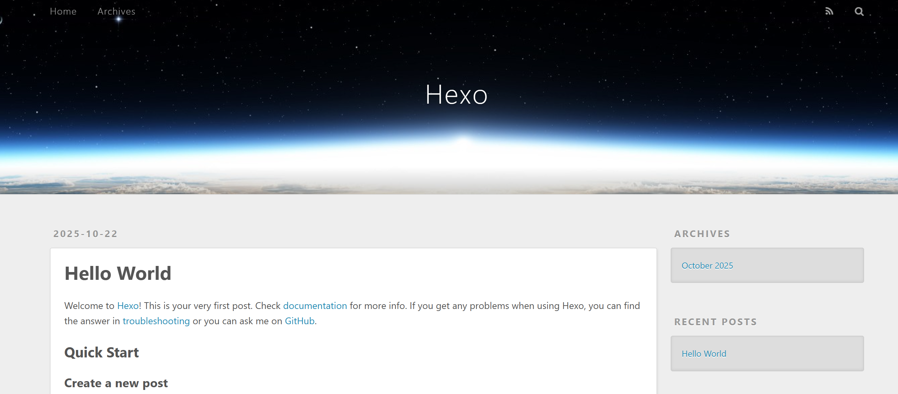The image size is (898, 394).
Task: Follow the Hexo link in the welcome text
Action: click(x=128, y=306)
